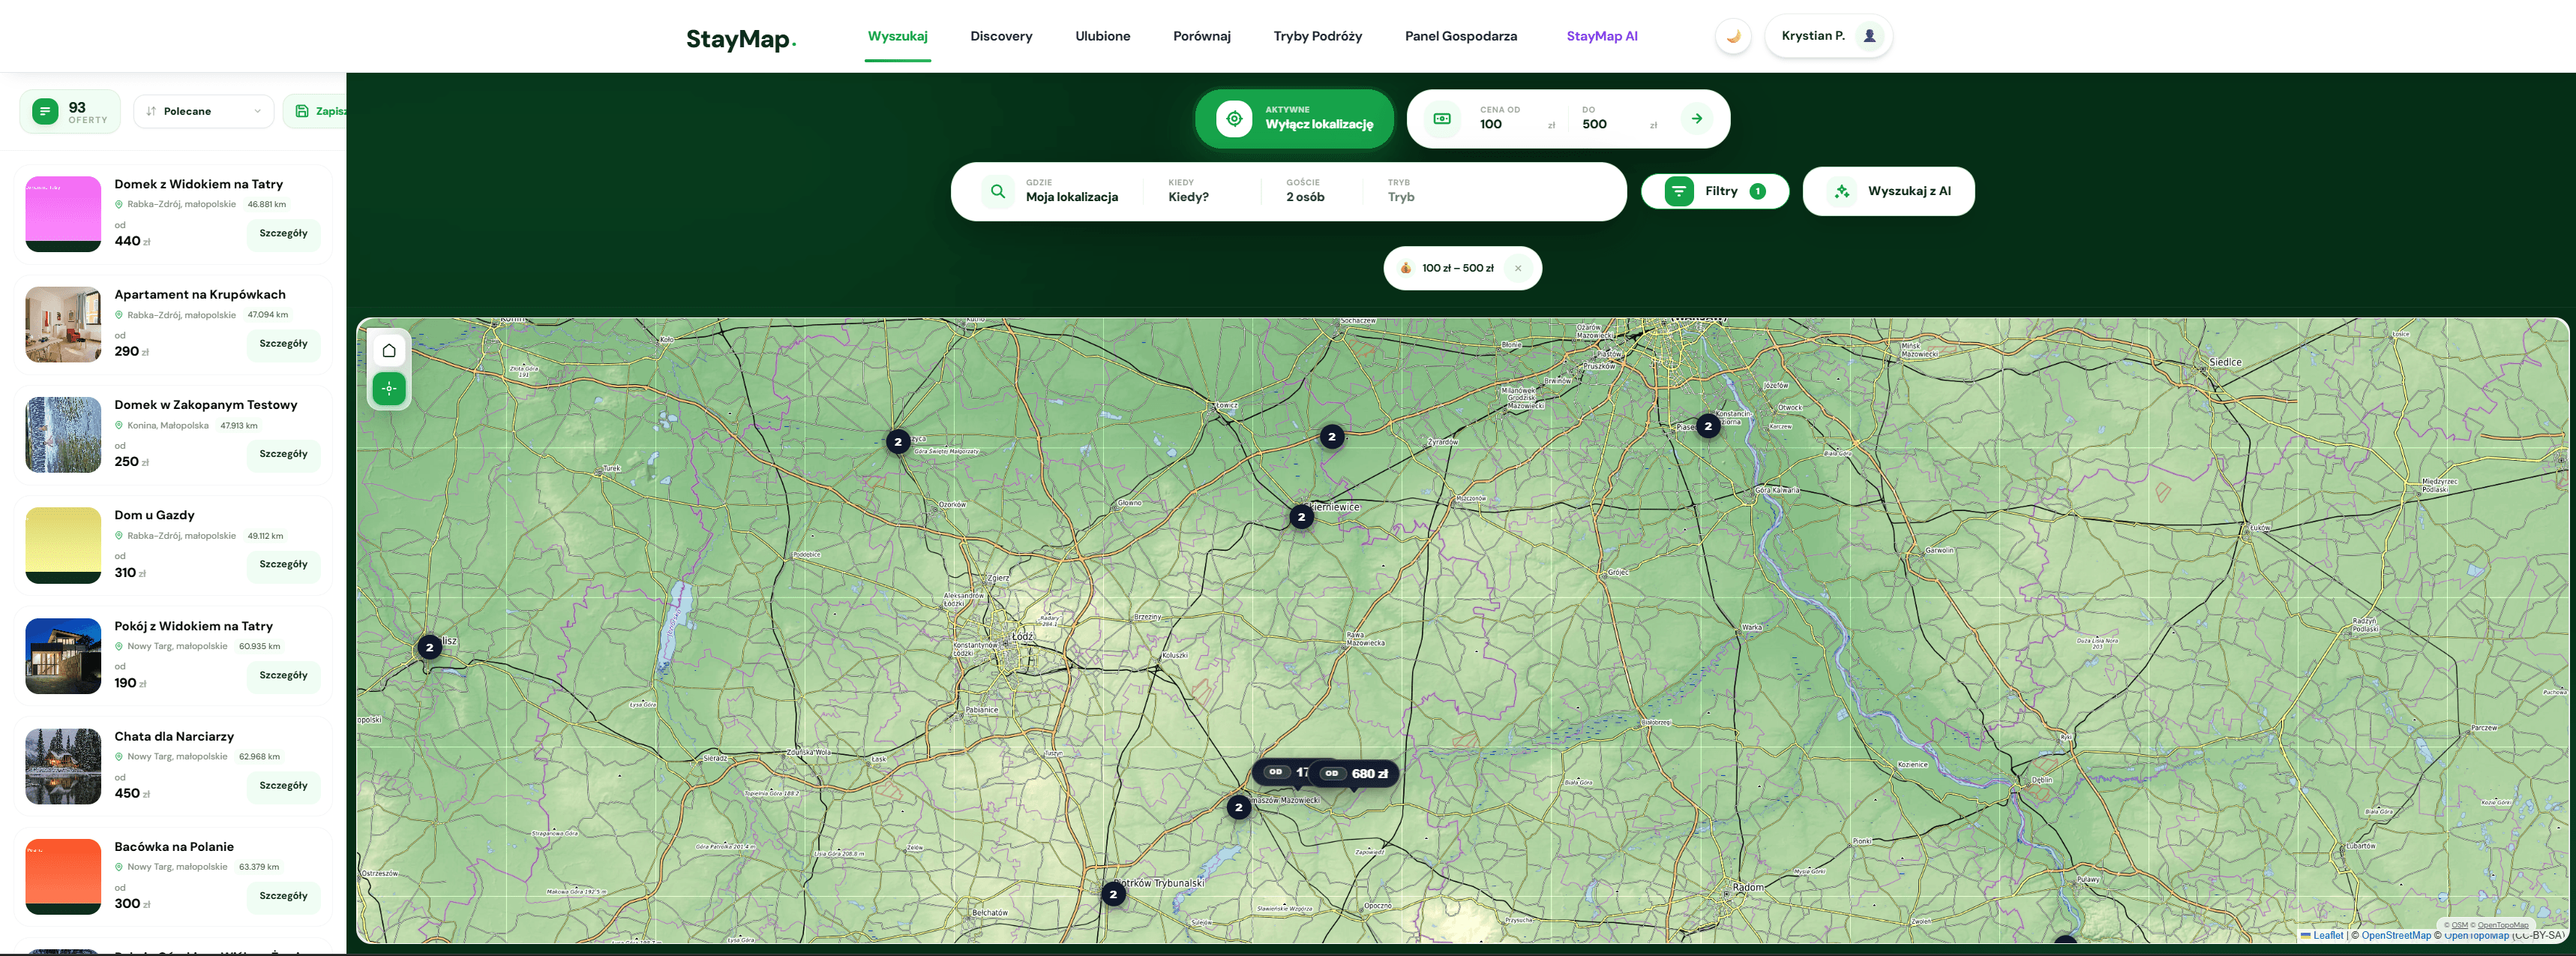The width and height of the screenshot is (2576, 956).
Task: Open the Porównaj tab
Action: click(x=1201, y=36)
